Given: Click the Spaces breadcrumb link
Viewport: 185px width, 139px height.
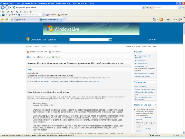Looking at the screenshot, I should 29,47.
